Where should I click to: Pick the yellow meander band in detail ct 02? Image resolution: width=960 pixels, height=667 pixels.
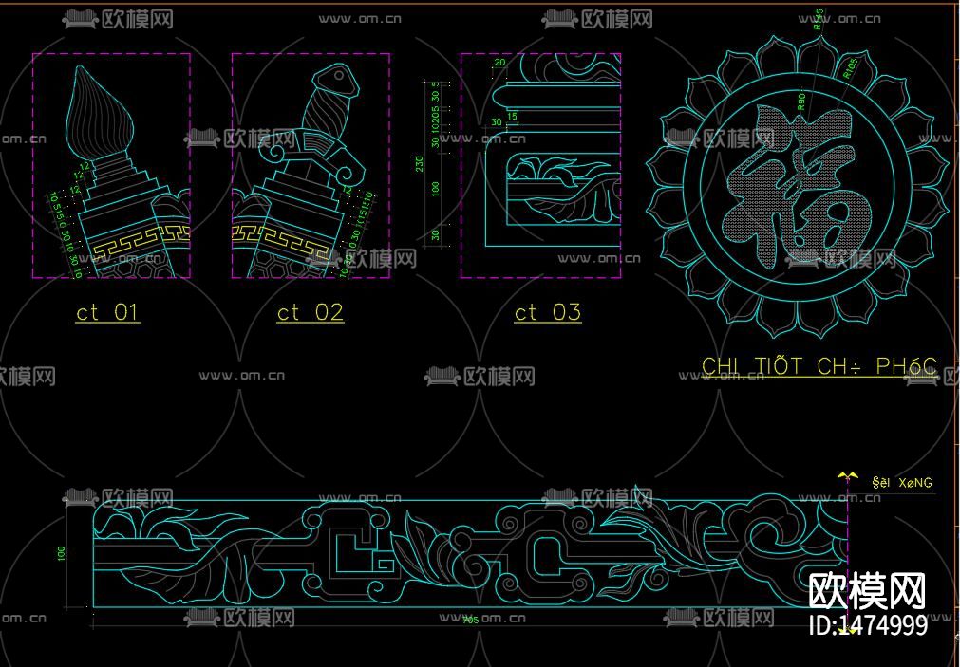[282, 240]
